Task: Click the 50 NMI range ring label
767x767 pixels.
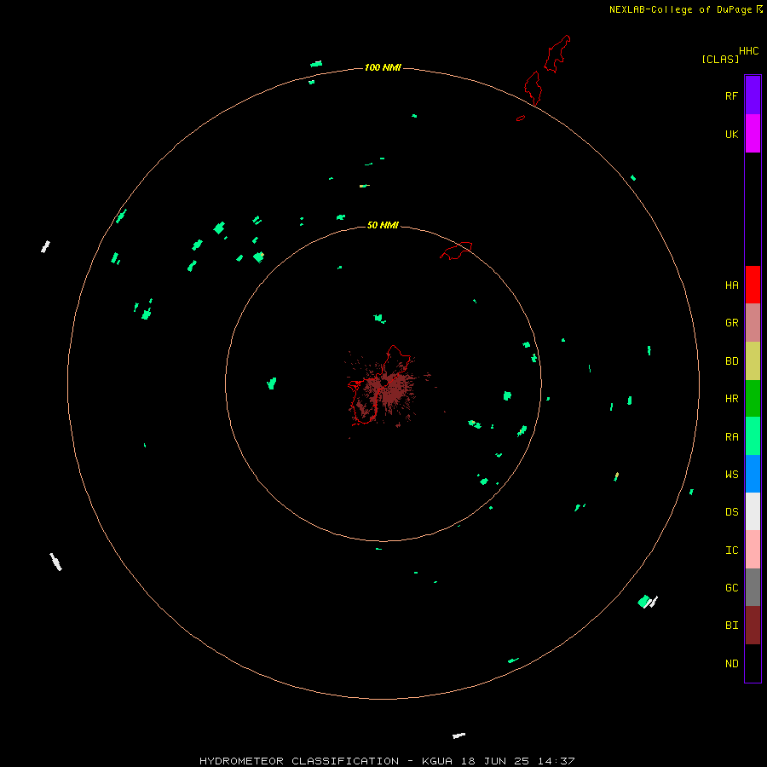Action: click(x=383, y=225)
